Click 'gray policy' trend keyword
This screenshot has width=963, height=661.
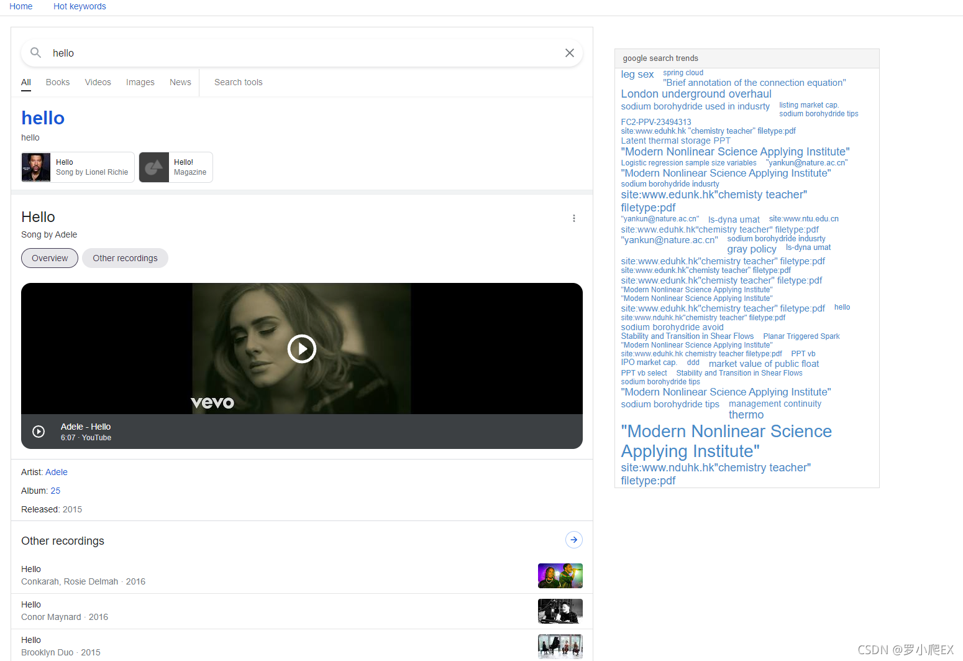pyautogui.click(x=752, y=249)
